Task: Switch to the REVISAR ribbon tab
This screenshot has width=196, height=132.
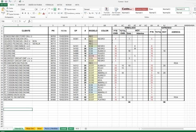Action: tap(69, 5)
